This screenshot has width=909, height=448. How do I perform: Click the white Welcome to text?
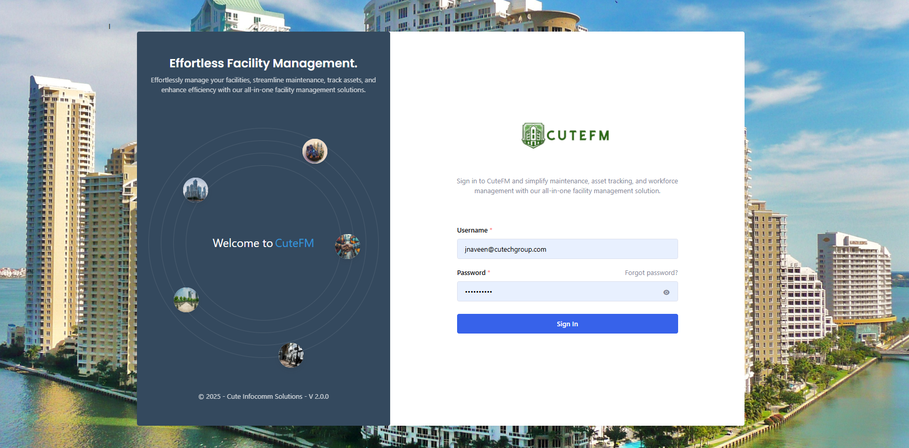[x=242, y=243]
